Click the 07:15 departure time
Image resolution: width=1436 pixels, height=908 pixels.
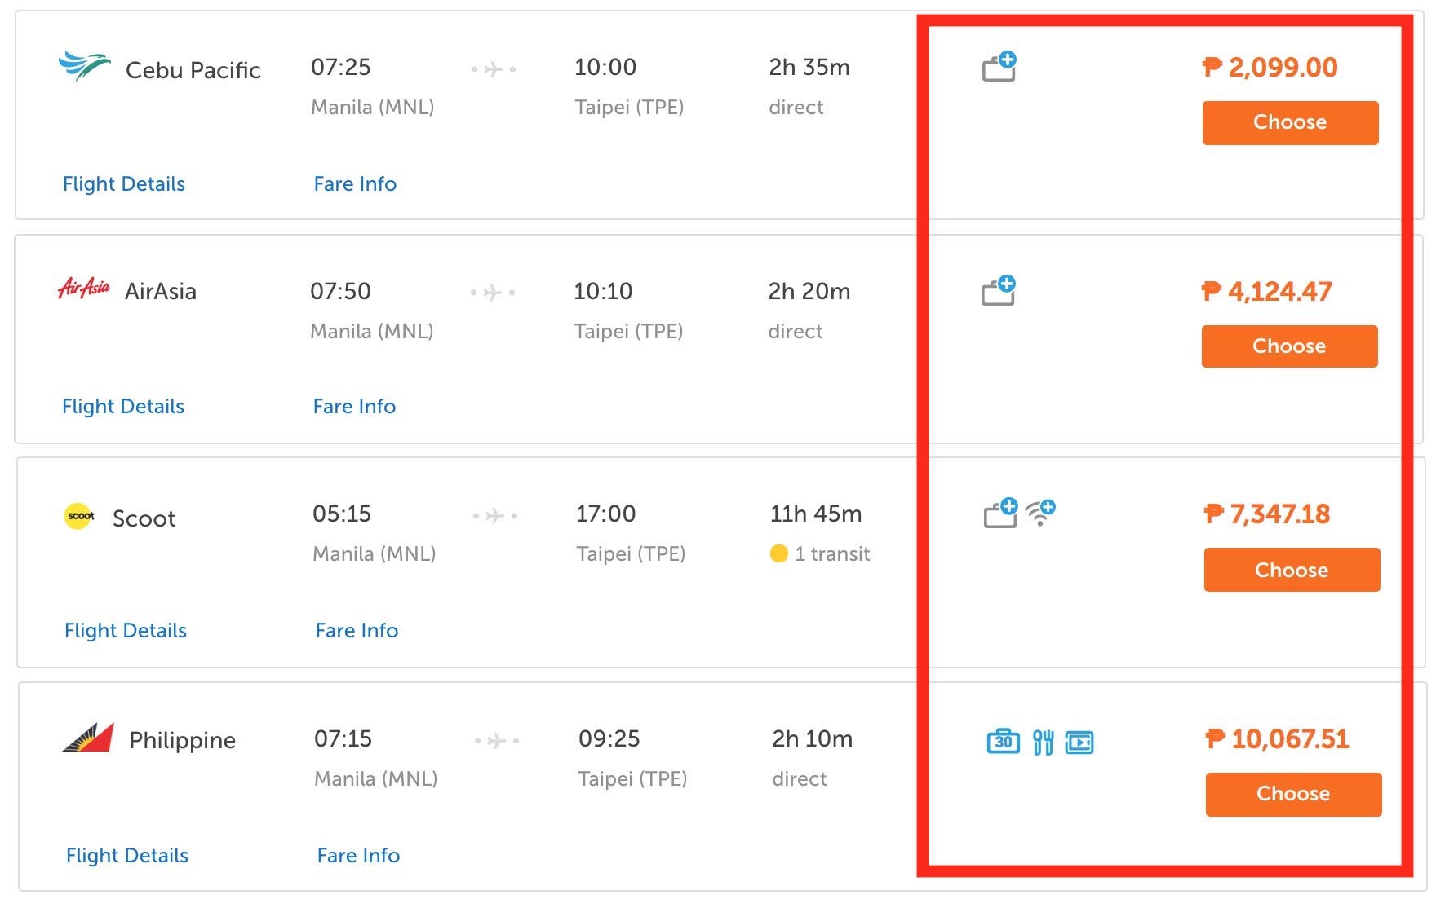point(343,739)
